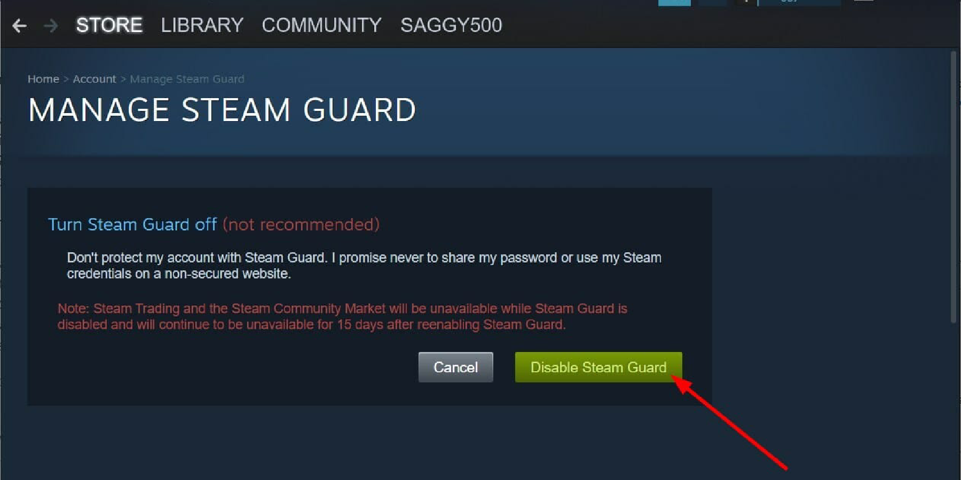Open the STORE tab
Screen dimensions: 961x480
click(x=109, y=25)
